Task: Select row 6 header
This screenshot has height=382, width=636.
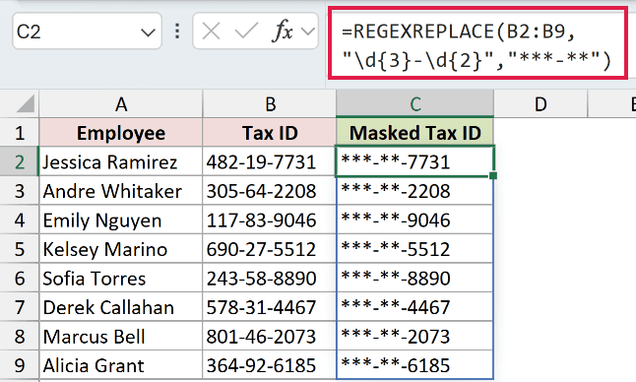Action: coord(20,279)
